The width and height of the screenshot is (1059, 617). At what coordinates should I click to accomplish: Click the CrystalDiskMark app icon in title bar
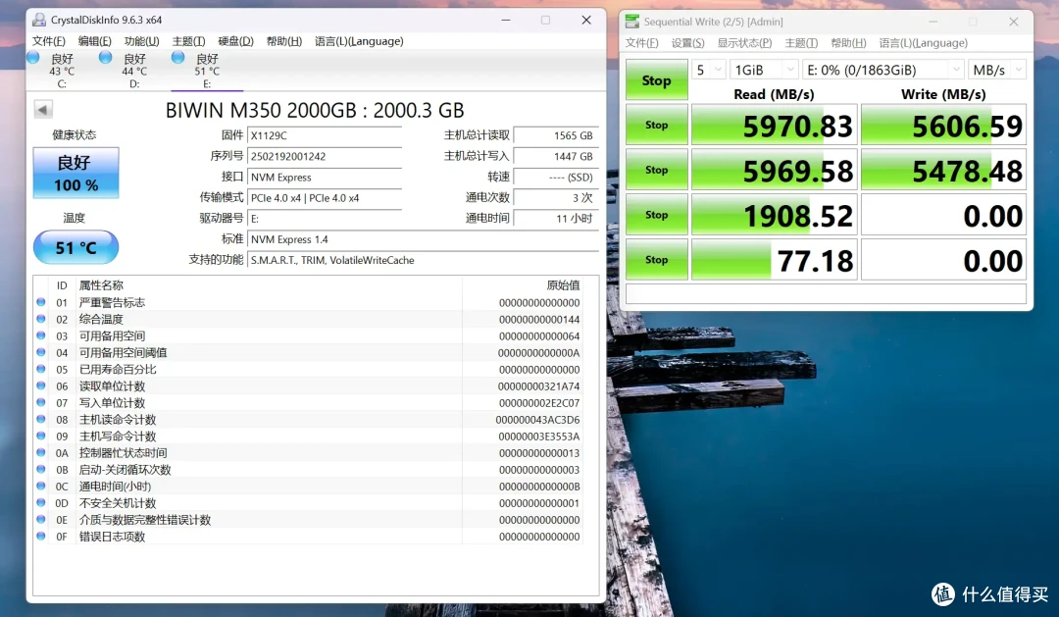point(632,22)
